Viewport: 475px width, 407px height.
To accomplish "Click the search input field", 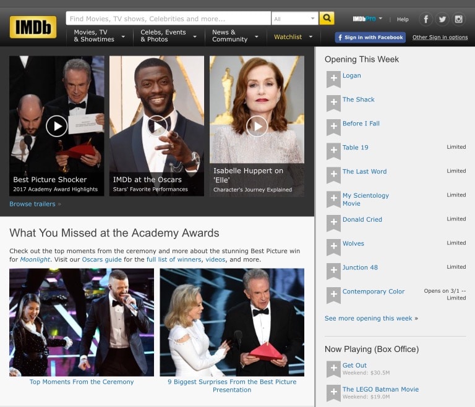I will (x=168, y=19).
